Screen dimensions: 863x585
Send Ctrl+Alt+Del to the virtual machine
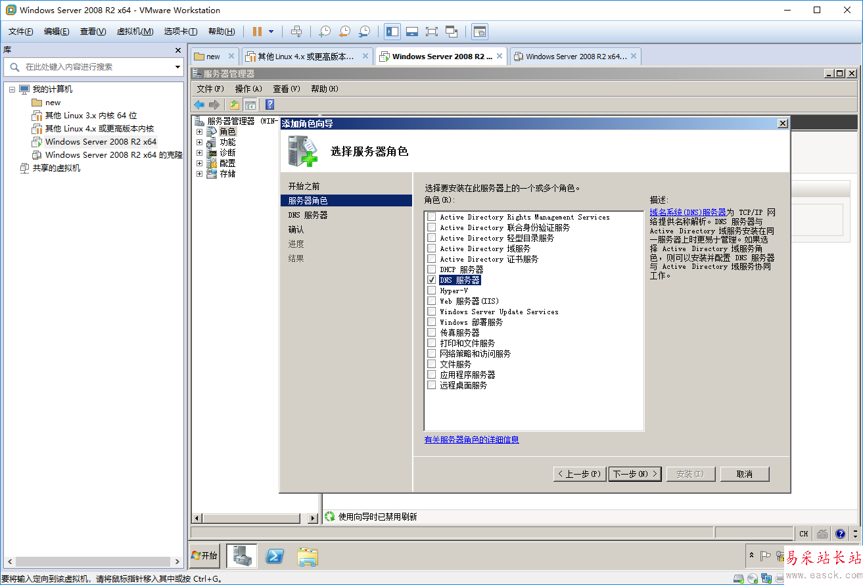point(296,32)
